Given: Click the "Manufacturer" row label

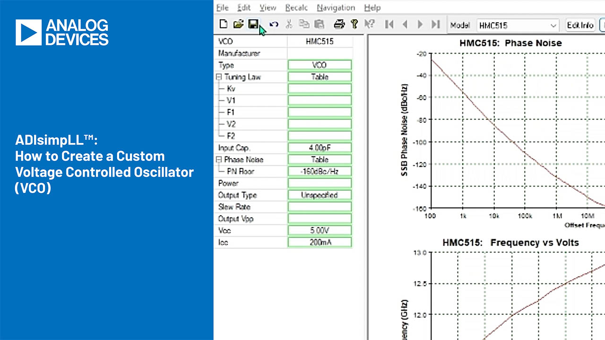Looking at the screenshot, I should tap(239, 53).
